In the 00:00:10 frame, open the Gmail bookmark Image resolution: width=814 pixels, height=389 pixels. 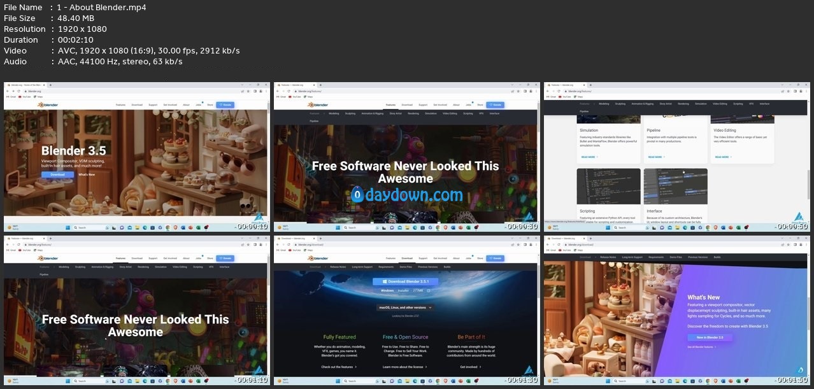11,97
